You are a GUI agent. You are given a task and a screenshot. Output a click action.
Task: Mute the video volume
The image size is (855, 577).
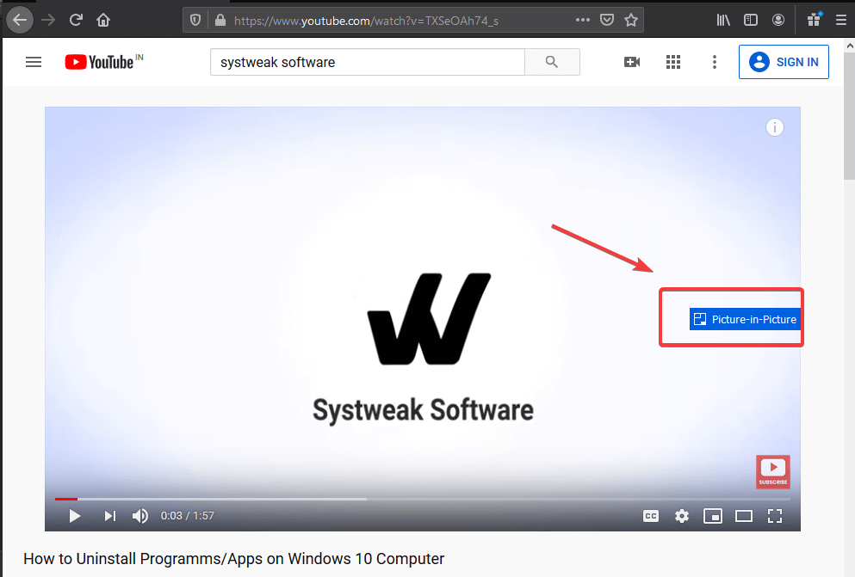pyautogui.click(x=140, y=515)
